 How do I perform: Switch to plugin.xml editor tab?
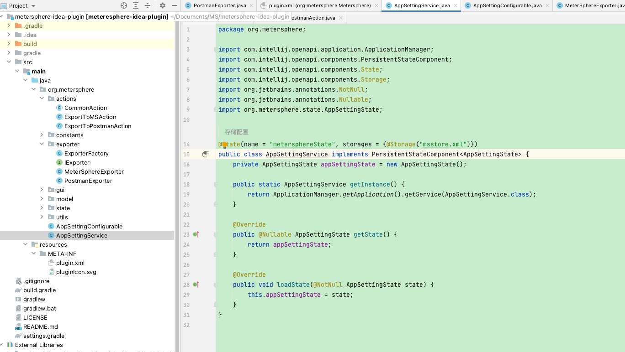tap(320, 5)
